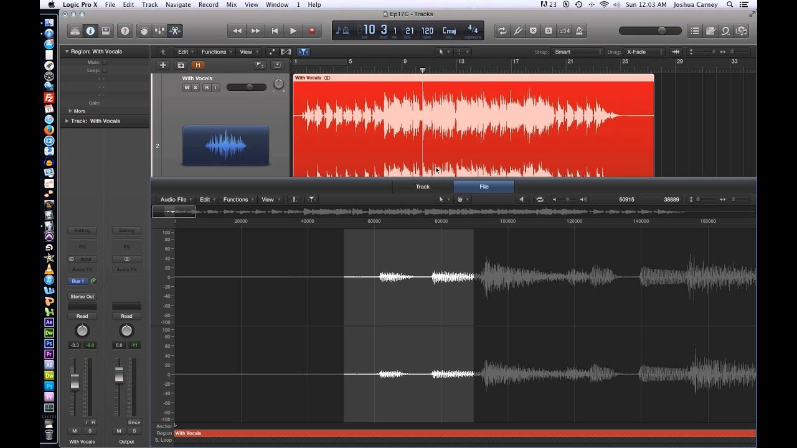Check the region Loop checkbox
This screenshot has height=448, width=797.
click(x=105, y=70)
